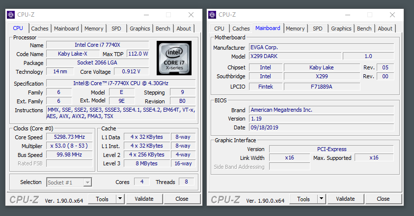Open SPD tab in left window
This screenshot has width=414, height=216.
point(116,29)
